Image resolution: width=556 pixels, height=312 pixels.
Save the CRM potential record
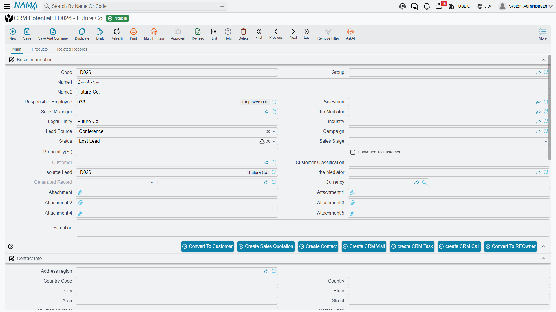[27, 34]
